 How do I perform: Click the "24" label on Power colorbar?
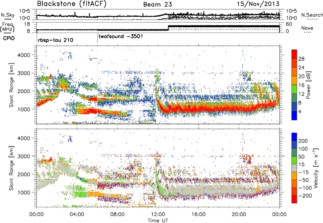[x=301, y=68]
